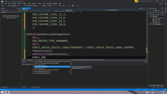Click the autocomplete list scrollbar
Screen dimensions: 167x94
click(71, 67)
